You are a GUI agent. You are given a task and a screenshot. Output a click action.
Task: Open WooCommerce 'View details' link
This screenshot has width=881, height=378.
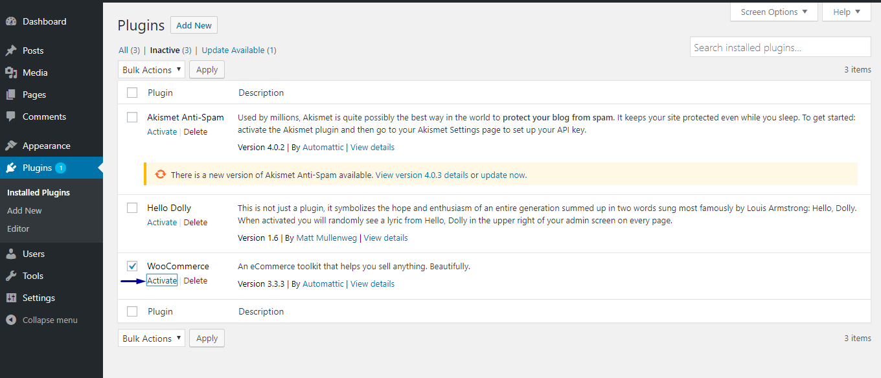pos(372,283)
